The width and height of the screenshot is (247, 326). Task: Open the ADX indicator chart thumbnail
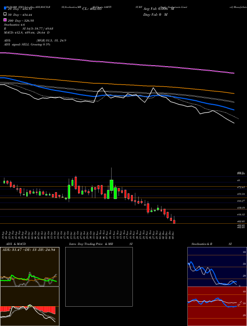30,267
